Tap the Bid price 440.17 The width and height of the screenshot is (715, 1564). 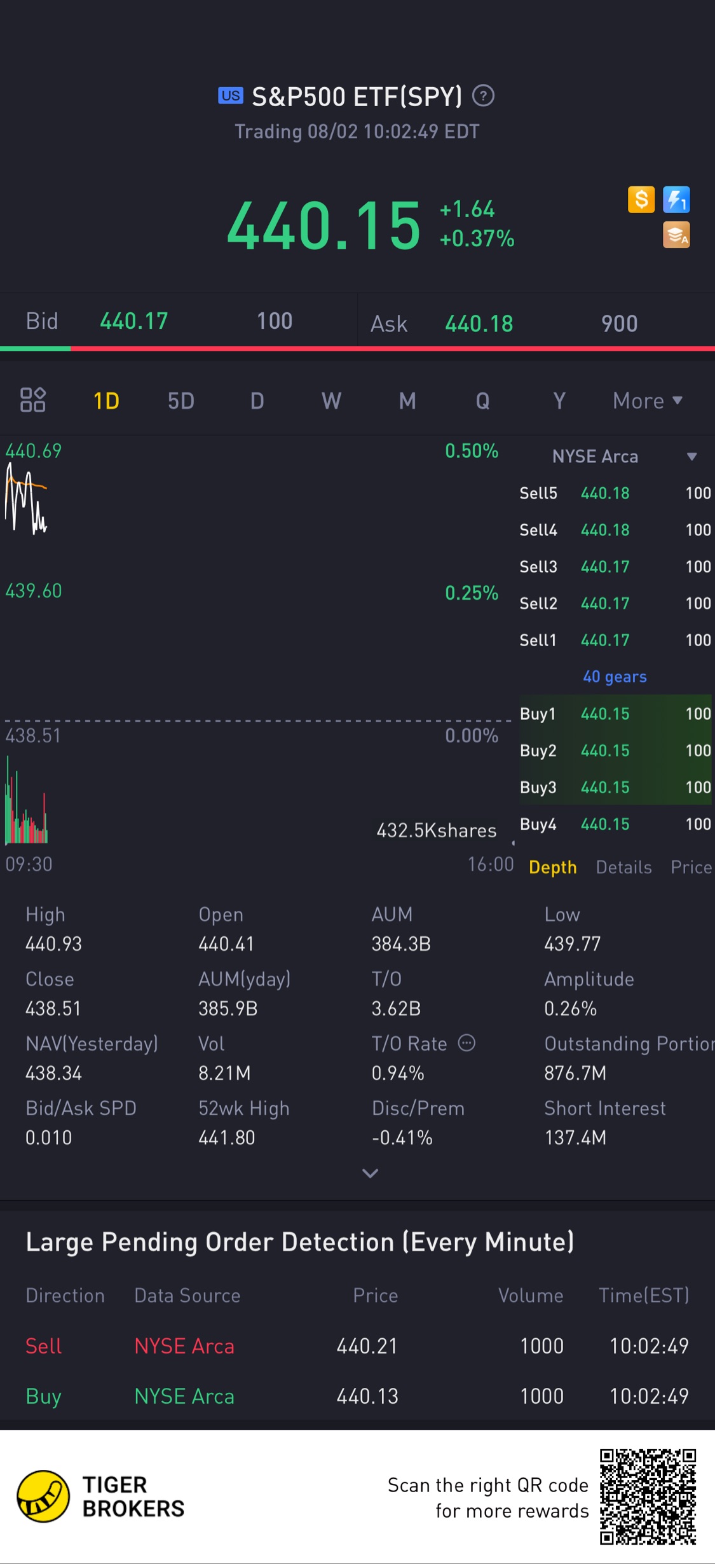point(134,321)
